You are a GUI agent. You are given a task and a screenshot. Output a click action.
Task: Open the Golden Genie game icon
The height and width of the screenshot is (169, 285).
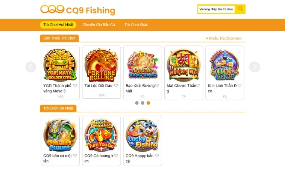[x=225, y=65]
